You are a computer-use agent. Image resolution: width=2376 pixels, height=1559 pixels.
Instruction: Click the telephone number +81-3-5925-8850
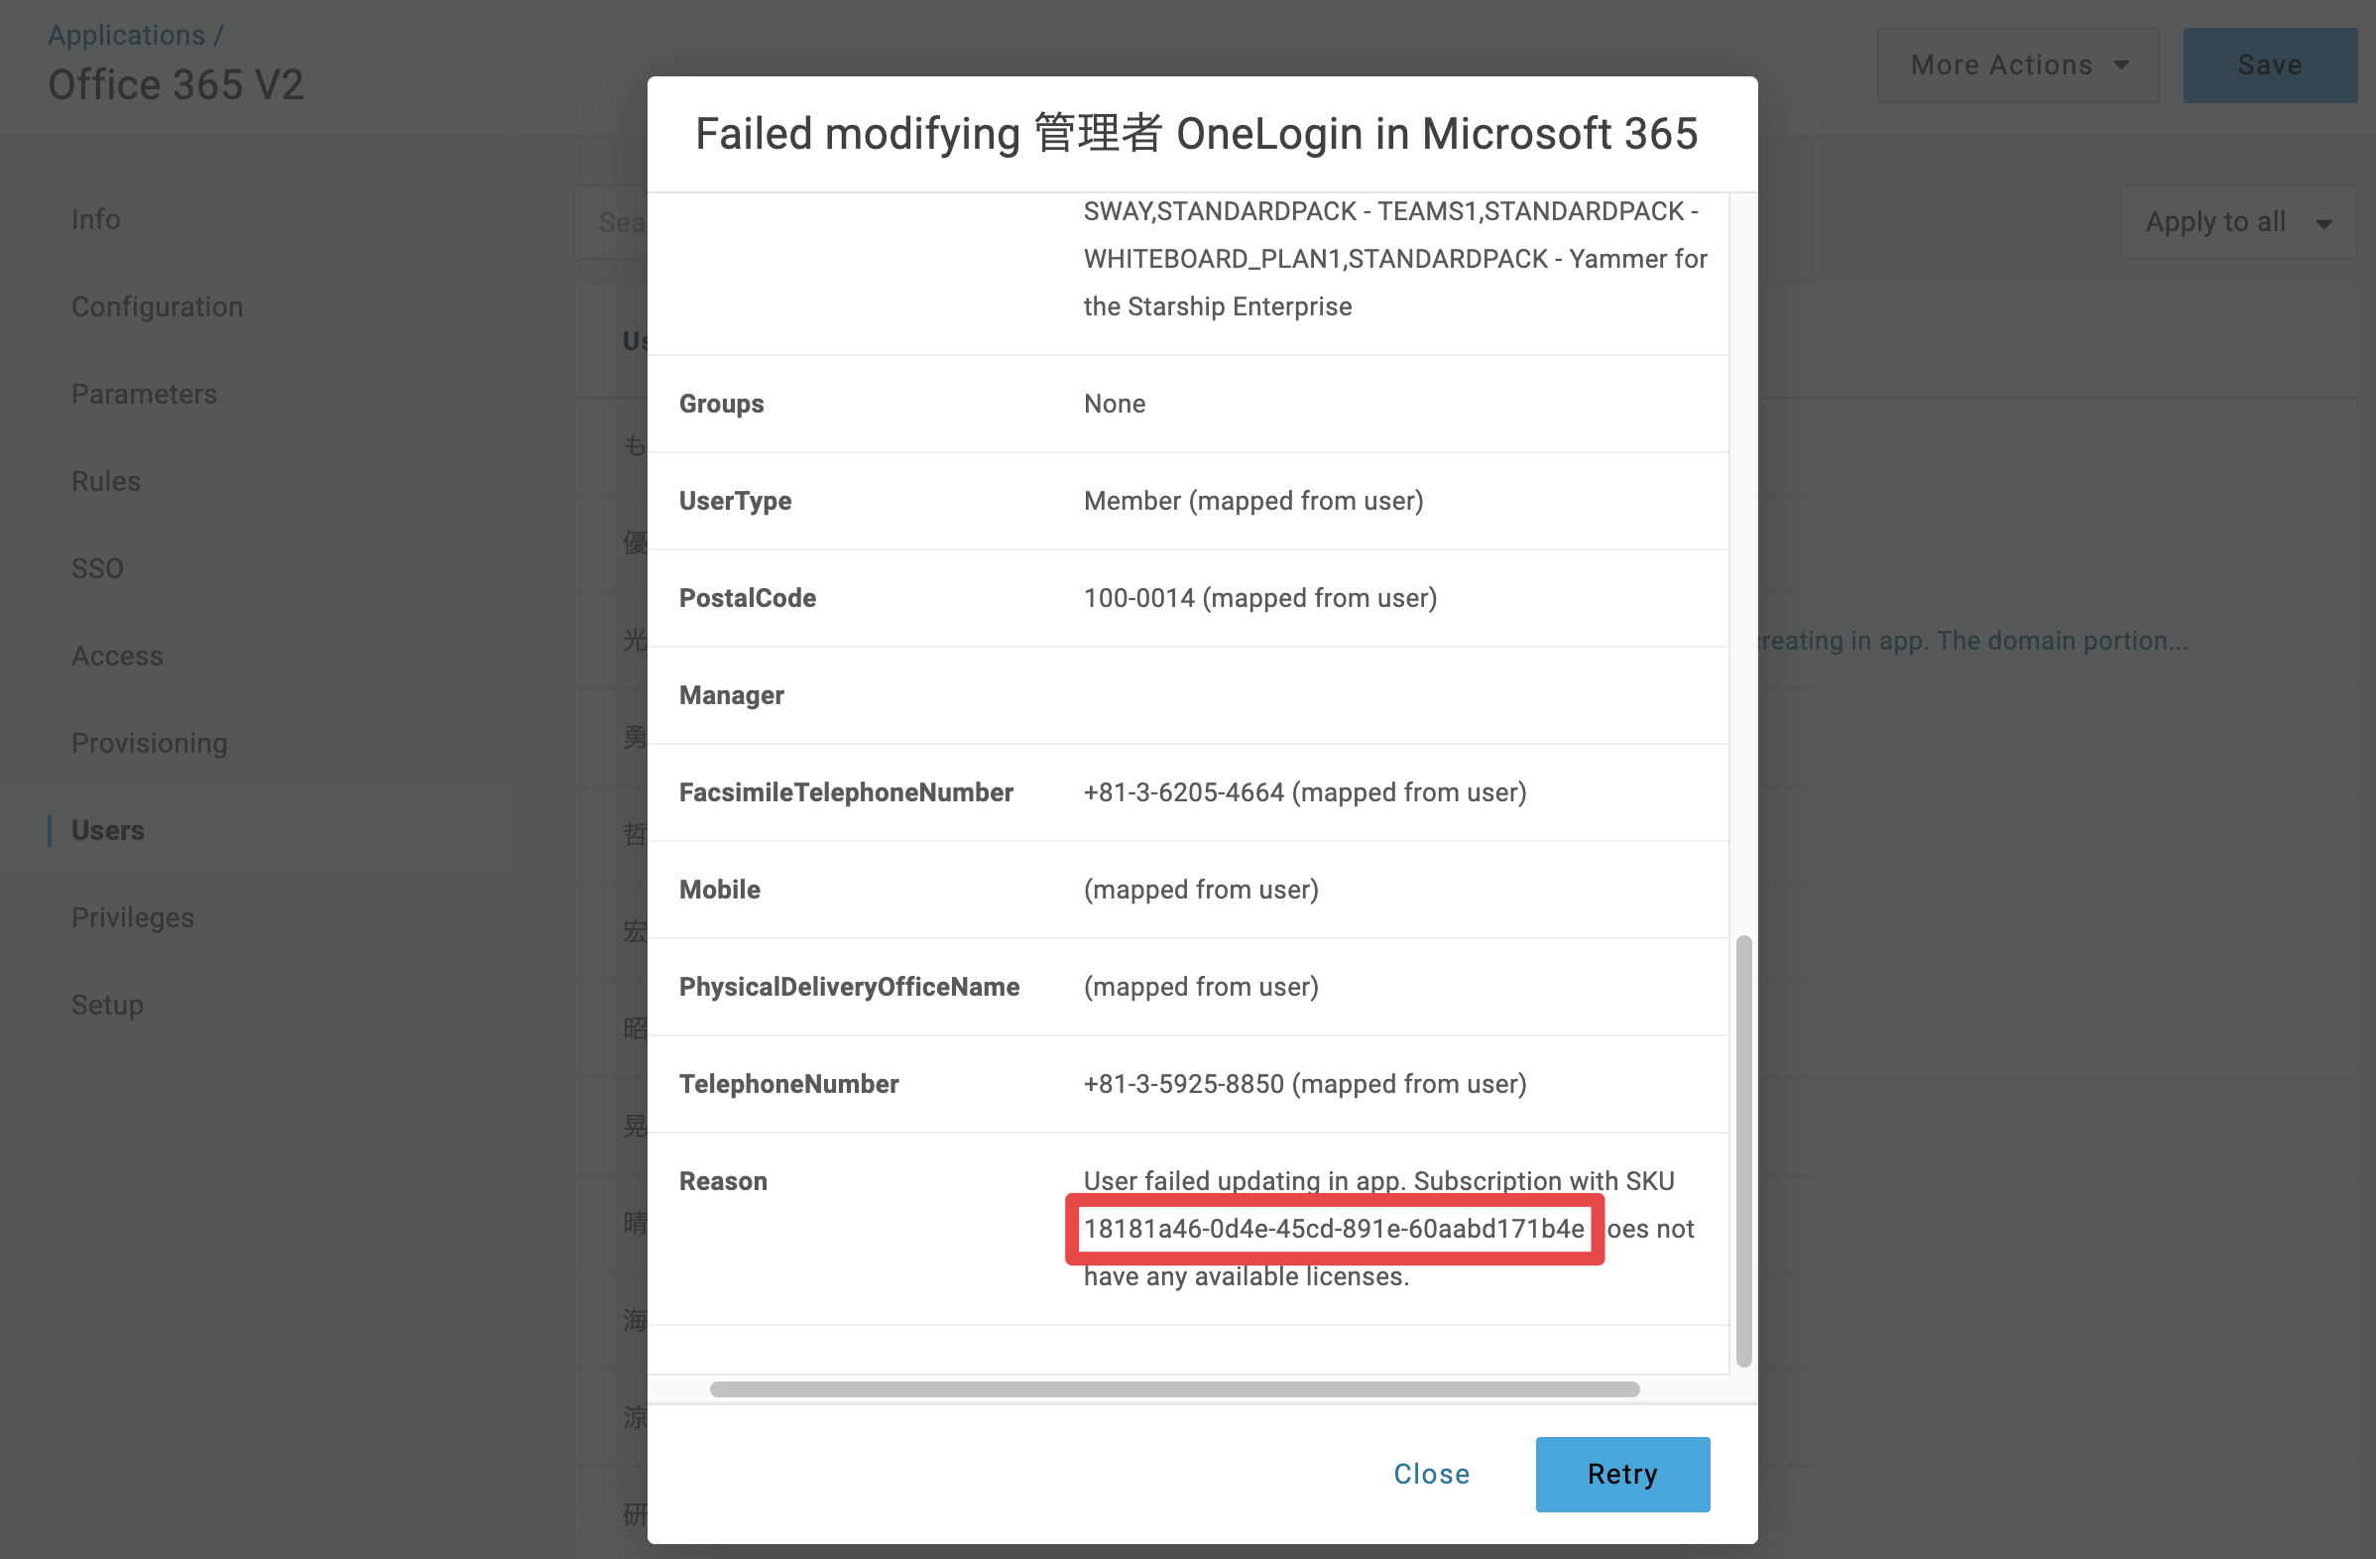pos(1184,1084)
